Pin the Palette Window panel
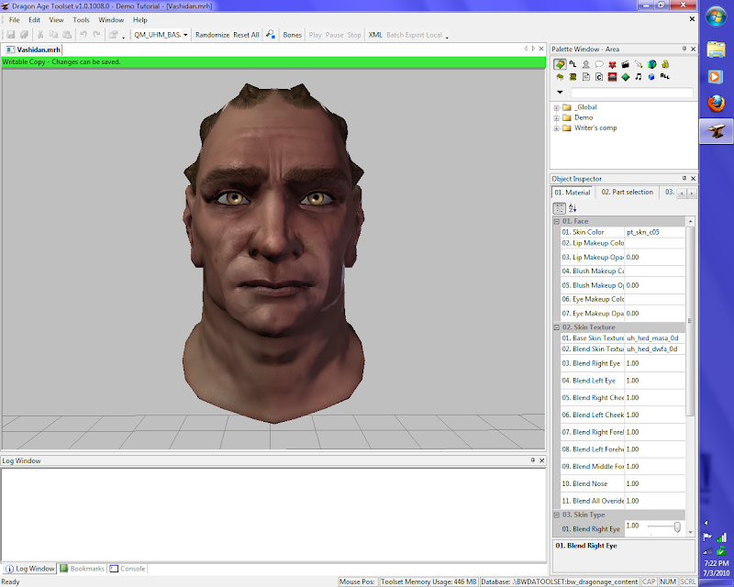 click(x=684, y=49)
